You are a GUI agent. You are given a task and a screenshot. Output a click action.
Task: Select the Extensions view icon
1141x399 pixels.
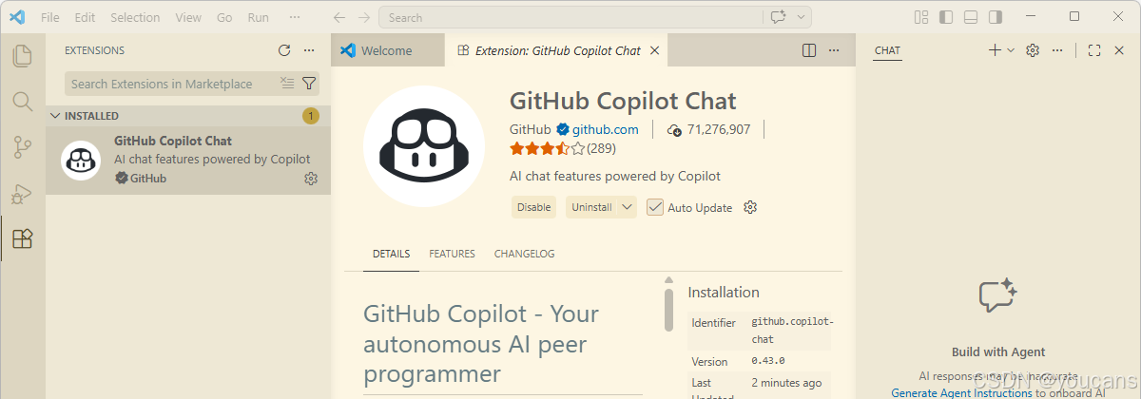pos(22,239)
